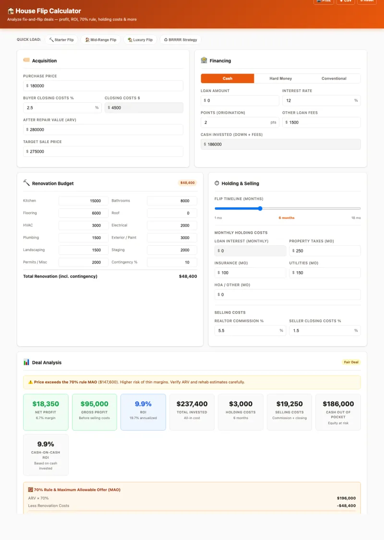Viewport: 384px width, 540px height.
Task: Click the Deal Analysis bar chart icon
Action: [x=26, y=362]
